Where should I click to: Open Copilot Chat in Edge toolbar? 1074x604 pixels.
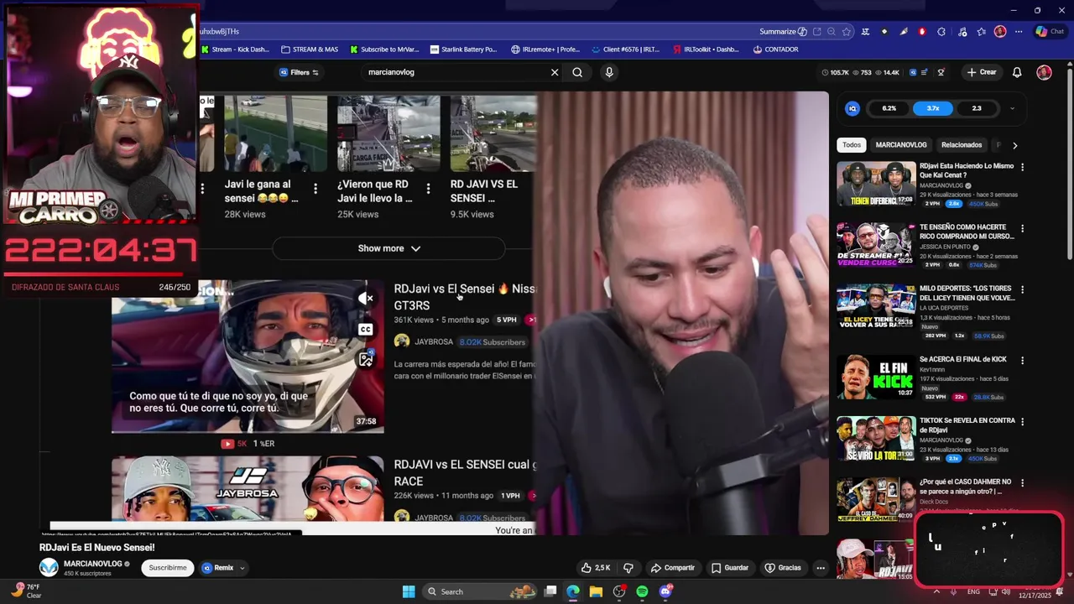click(1049, 32)
